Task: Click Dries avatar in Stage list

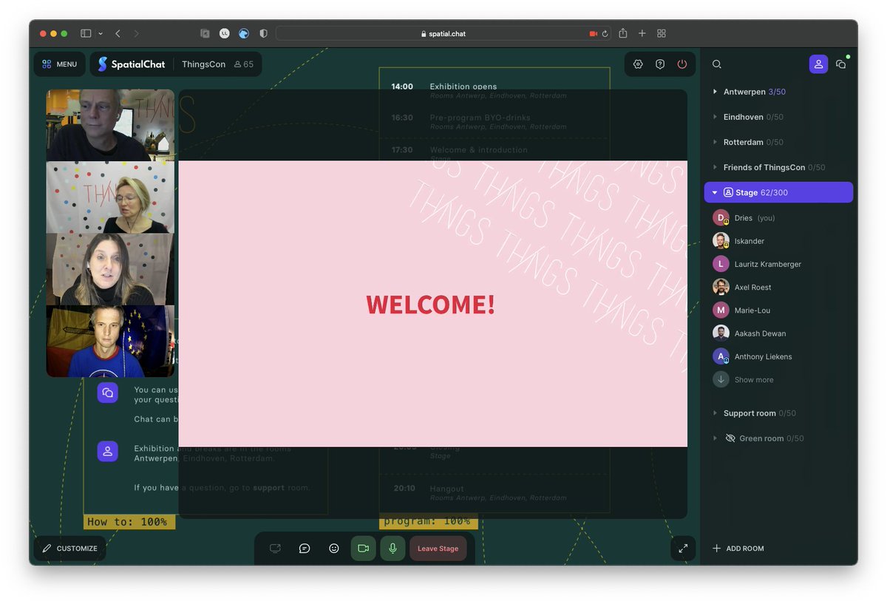Action: (x=721, y=218)
